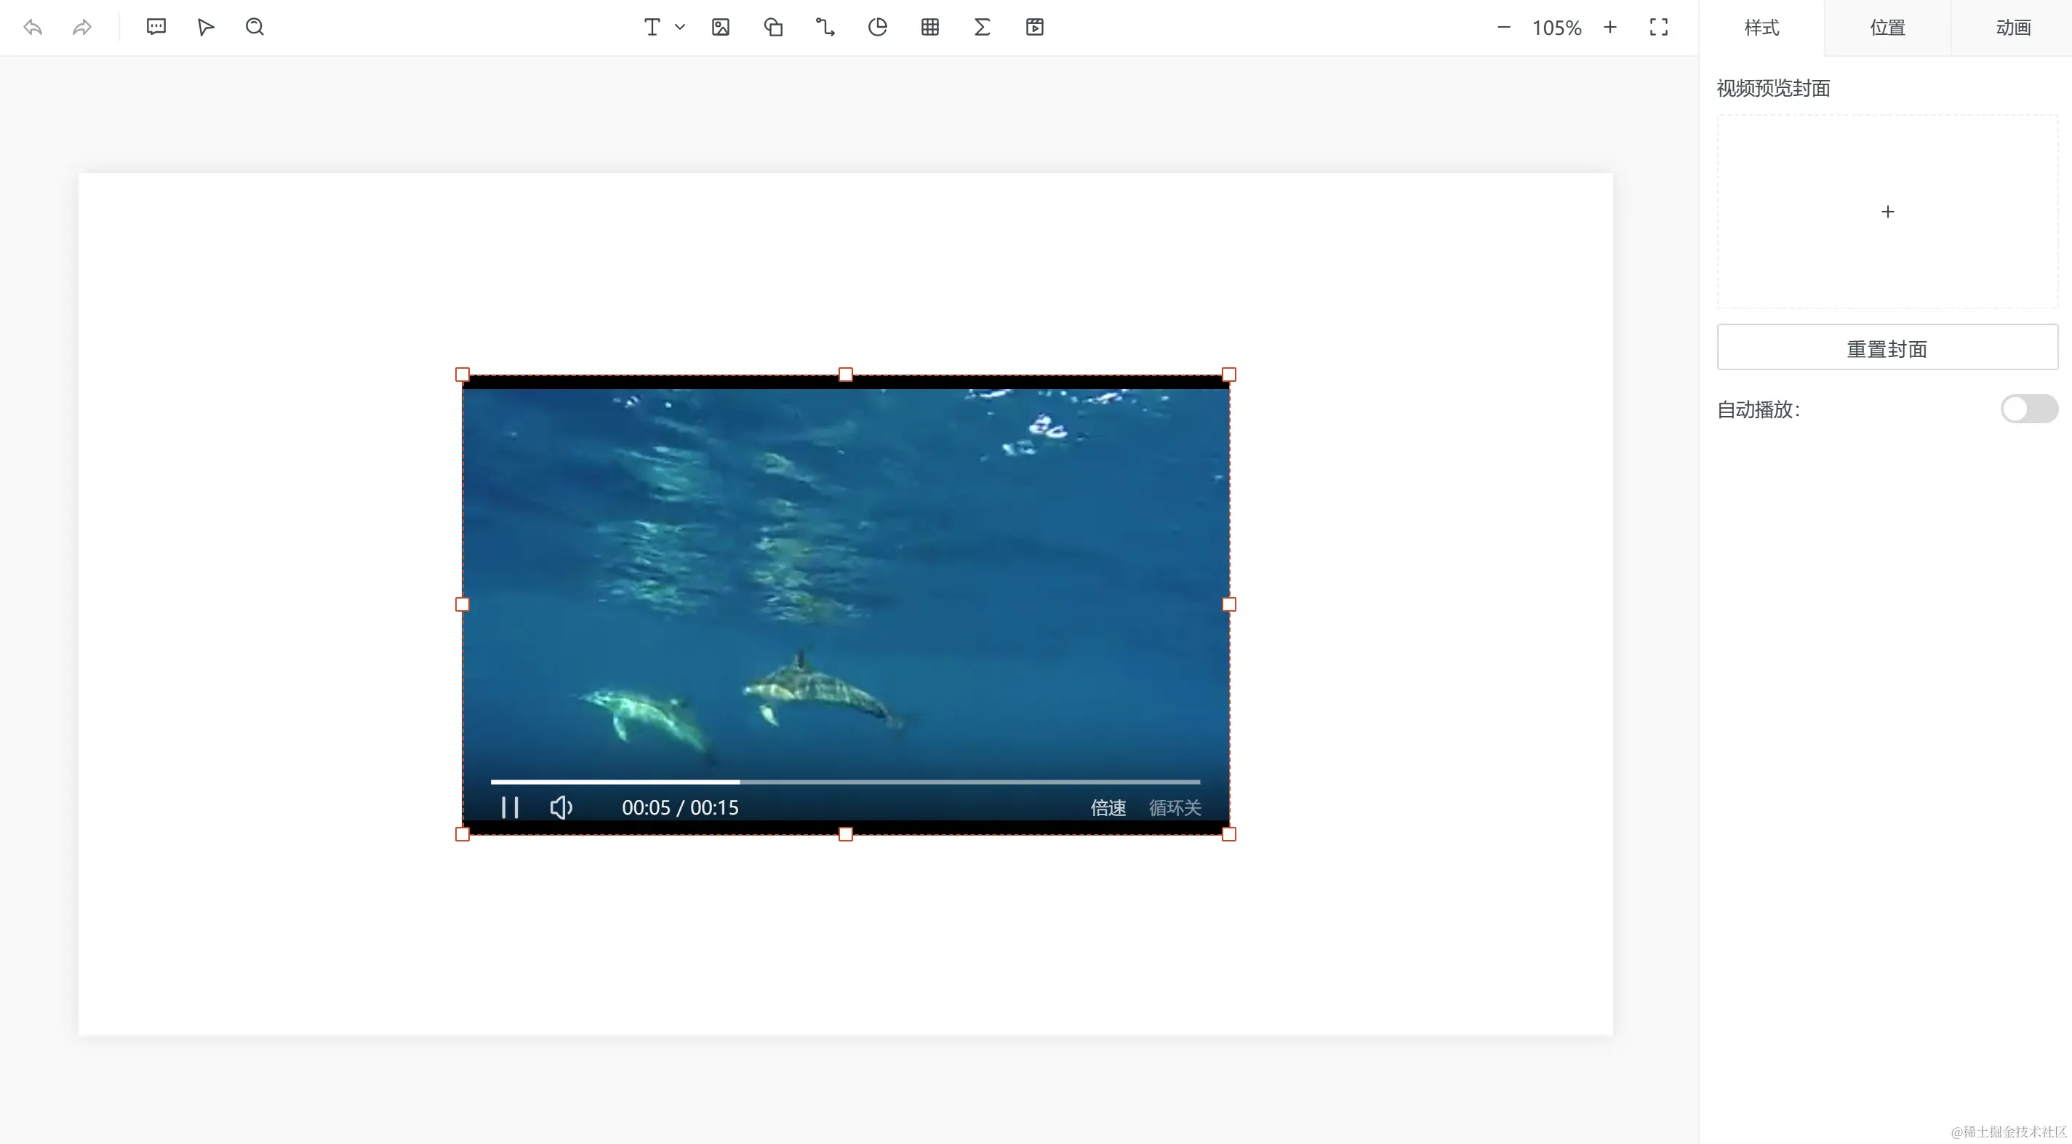This screenshot has width=2072, height=1144.
Task: Toggle the 自动播放 switch
Action: [x=2029, y=409]
